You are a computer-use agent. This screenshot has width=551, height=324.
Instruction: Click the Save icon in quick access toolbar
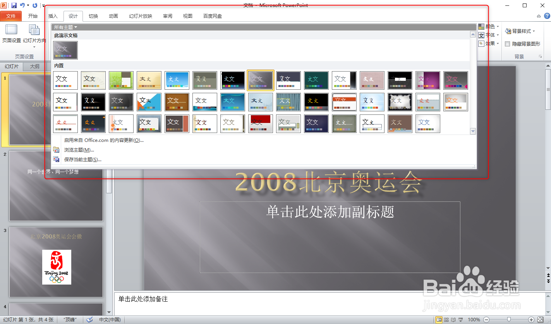(x=14, y=5)
